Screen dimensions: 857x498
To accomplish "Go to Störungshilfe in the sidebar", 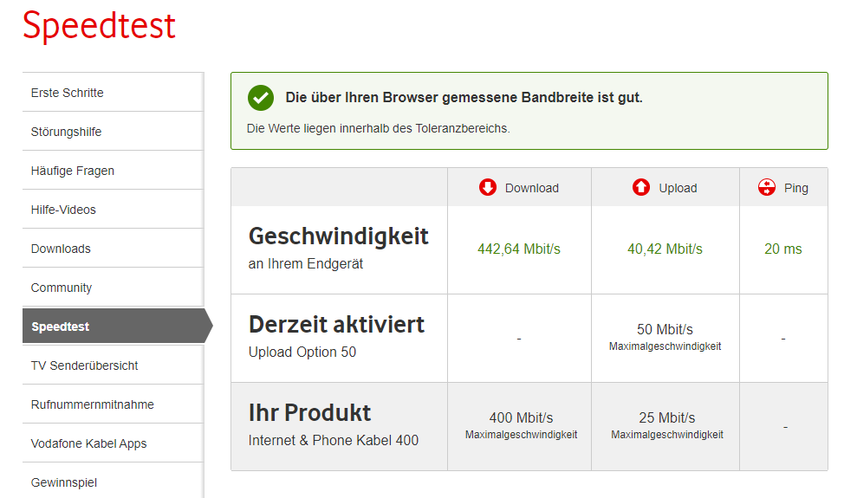I will pos(67,132).
